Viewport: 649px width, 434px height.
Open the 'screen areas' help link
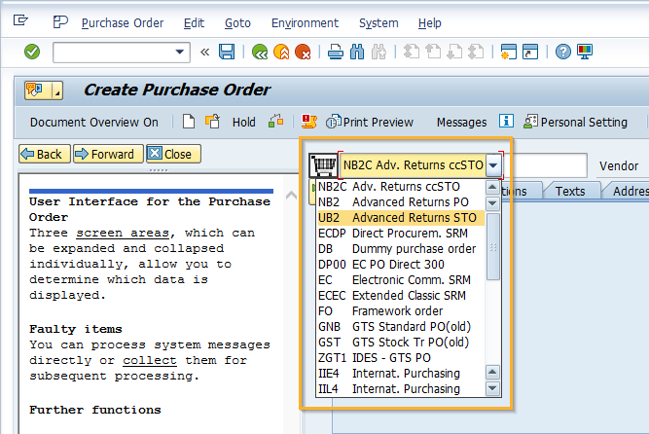pos(107,234)
